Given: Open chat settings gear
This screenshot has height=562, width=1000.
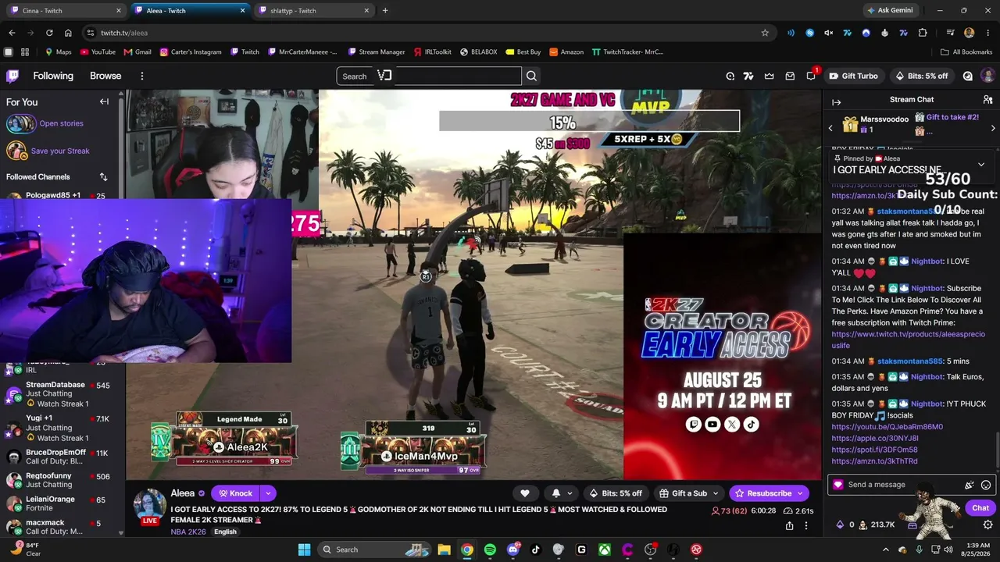Looking at the screenshot, I should [988, 525].
